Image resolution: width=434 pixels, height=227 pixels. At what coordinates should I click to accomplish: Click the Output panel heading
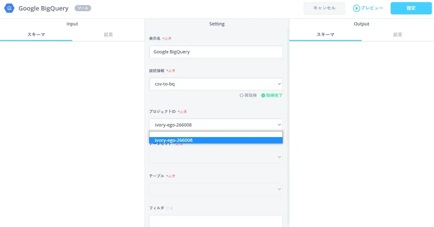[362, 24]
